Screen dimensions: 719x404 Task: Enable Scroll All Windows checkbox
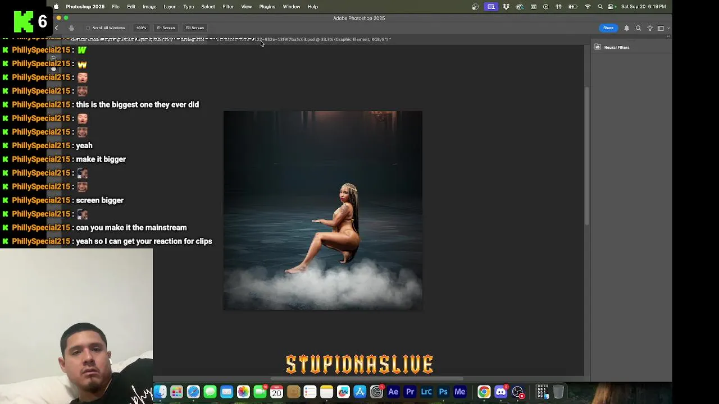pos(88,28)
